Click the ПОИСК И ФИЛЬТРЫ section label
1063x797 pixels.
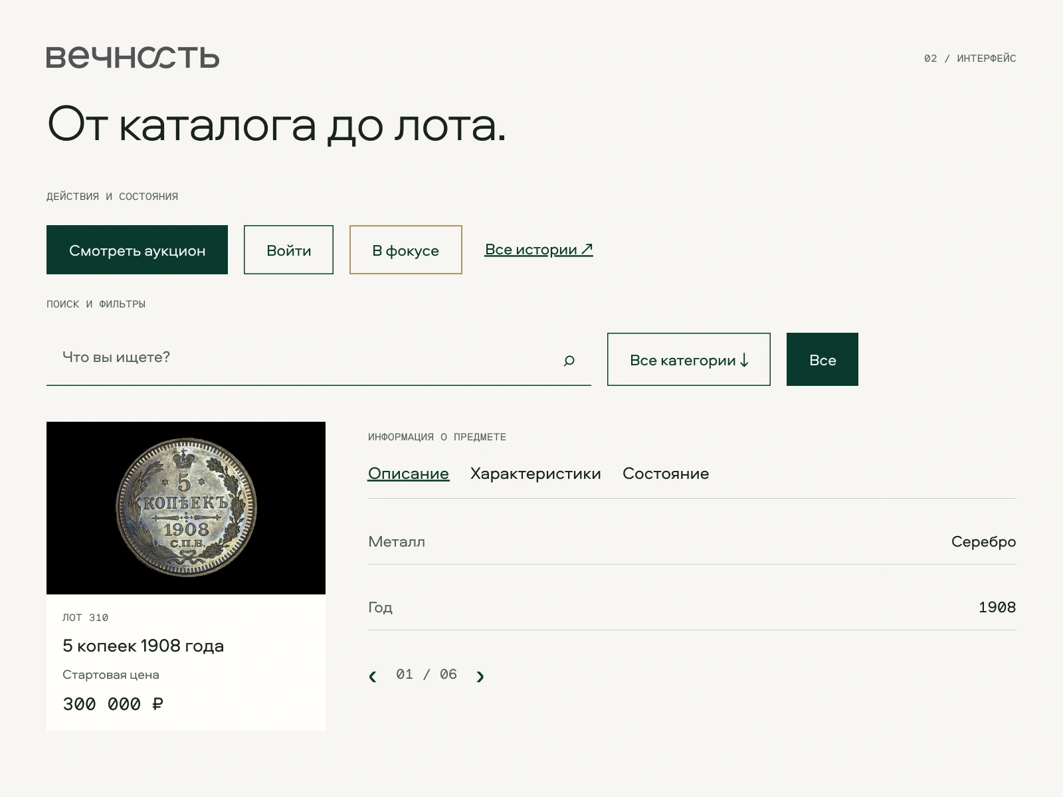96,304
